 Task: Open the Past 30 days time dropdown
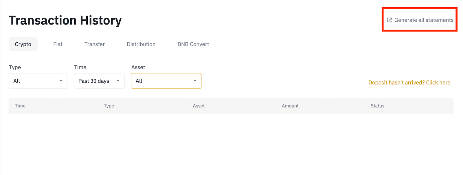(x=99, y=81)
